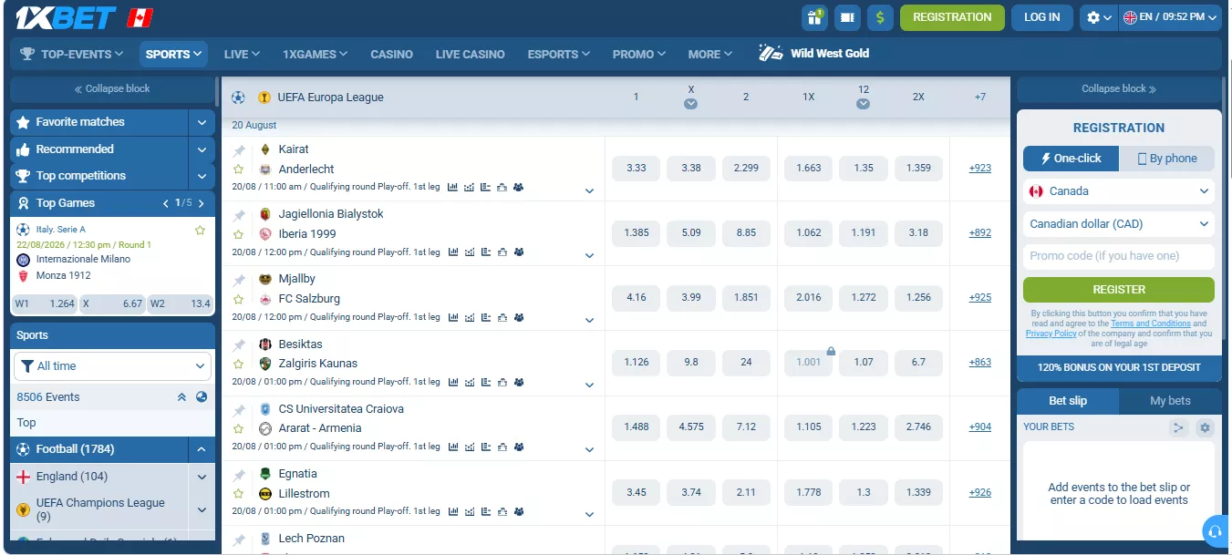Open head-to-head icon for Egnatia match
The image size is (1232, 555).
(x=519, y=512)
